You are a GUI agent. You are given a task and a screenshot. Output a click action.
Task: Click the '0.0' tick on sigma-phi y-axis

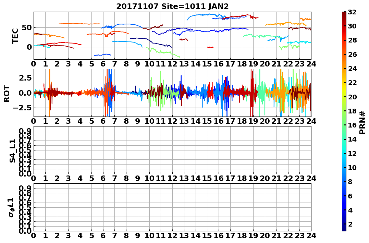click(25, 231)
